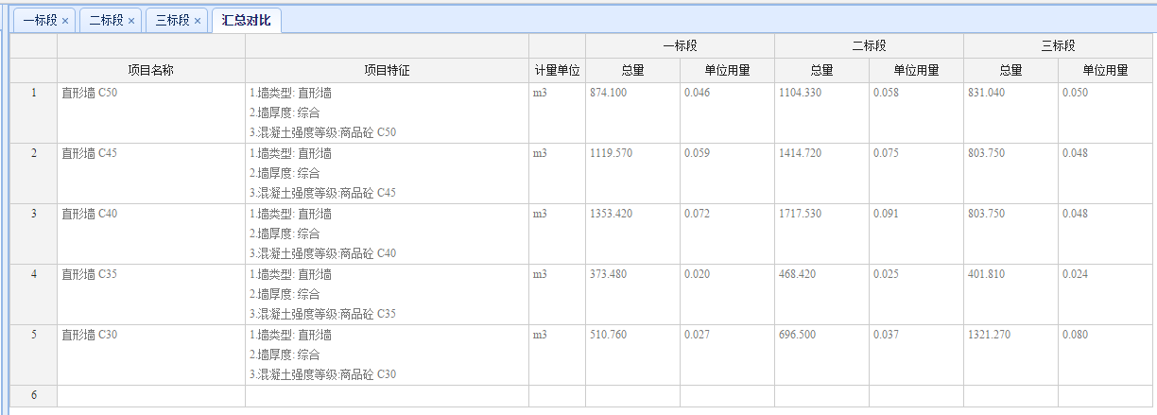The height and width of the screenshot is (415, 1157).
Task: Click the 项目特征 column header
Action: [387, 70]
